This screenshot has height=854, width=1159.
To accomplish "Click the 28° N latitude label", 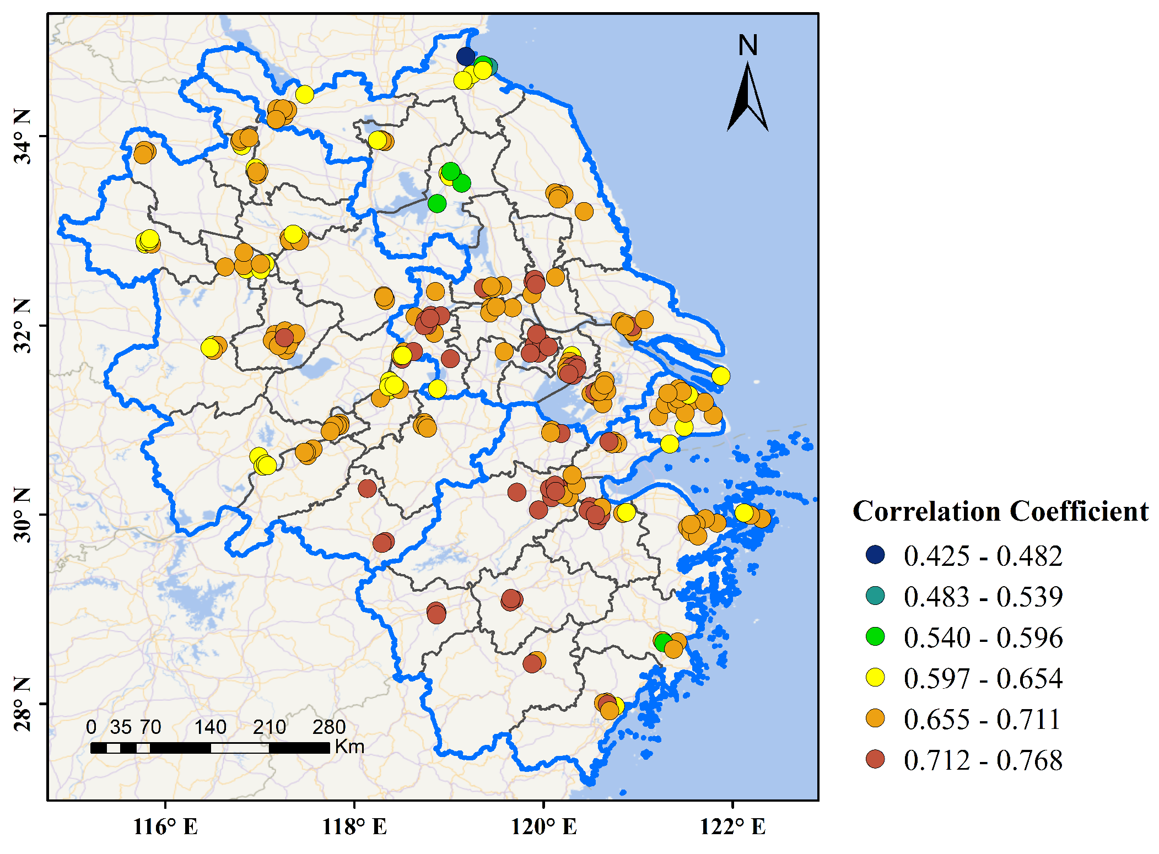I will pos(23,704).
